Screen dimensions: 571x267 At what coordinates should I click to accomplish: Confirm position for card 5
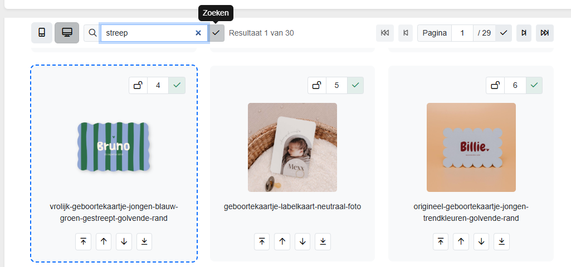pyautogui.click(x=355, y=86)
